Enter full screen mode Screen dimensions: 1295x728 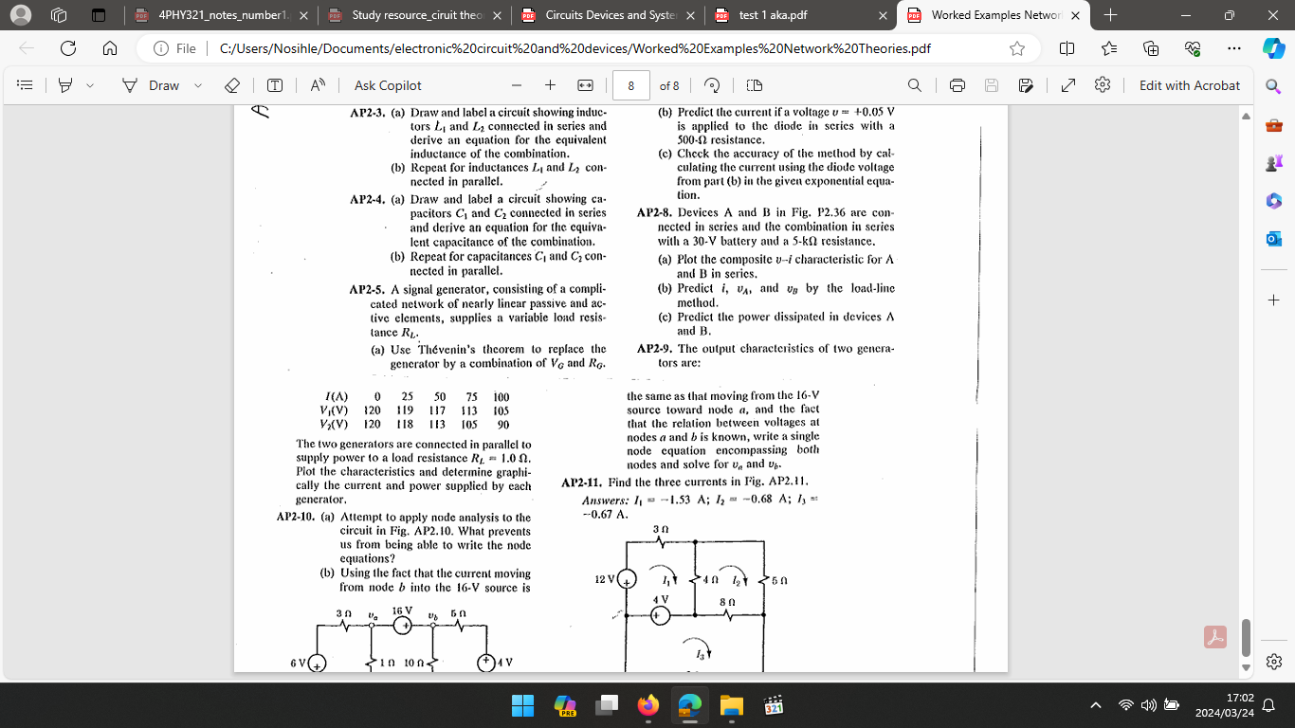(x=1067, y=85)
